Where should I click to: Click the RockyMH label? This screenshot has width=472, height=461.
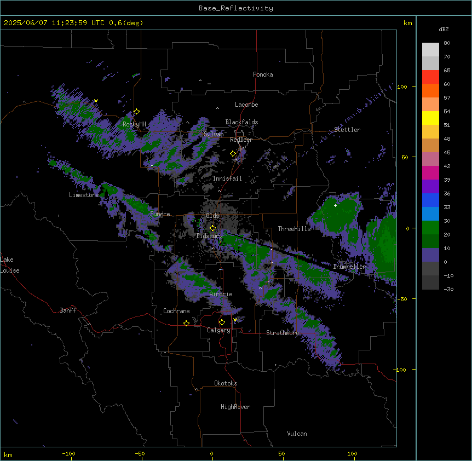134,124
